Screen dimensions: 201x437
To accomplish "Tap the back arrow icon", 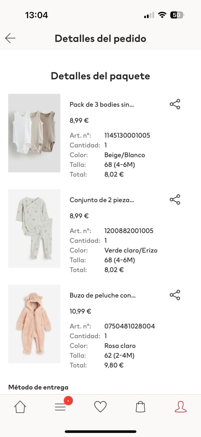I will [10, 38].
